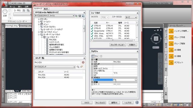Click the shortcuts list horizontal scrollbar
The width and height of the screenshot is (193, 108).
(112, 40)
